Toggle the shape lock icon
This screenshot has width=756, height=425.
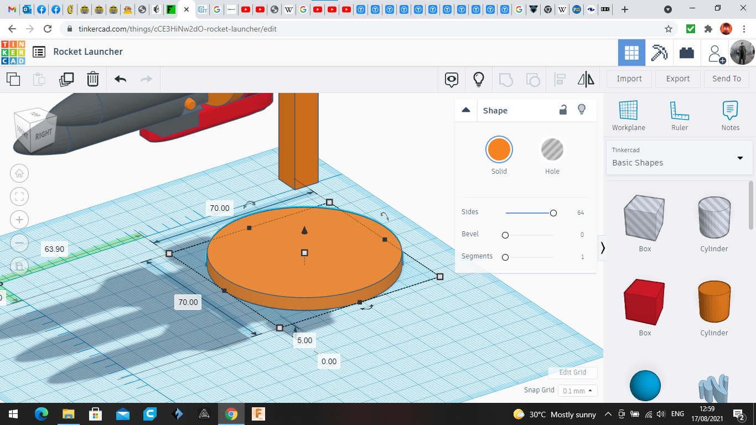tap(563, 110)
